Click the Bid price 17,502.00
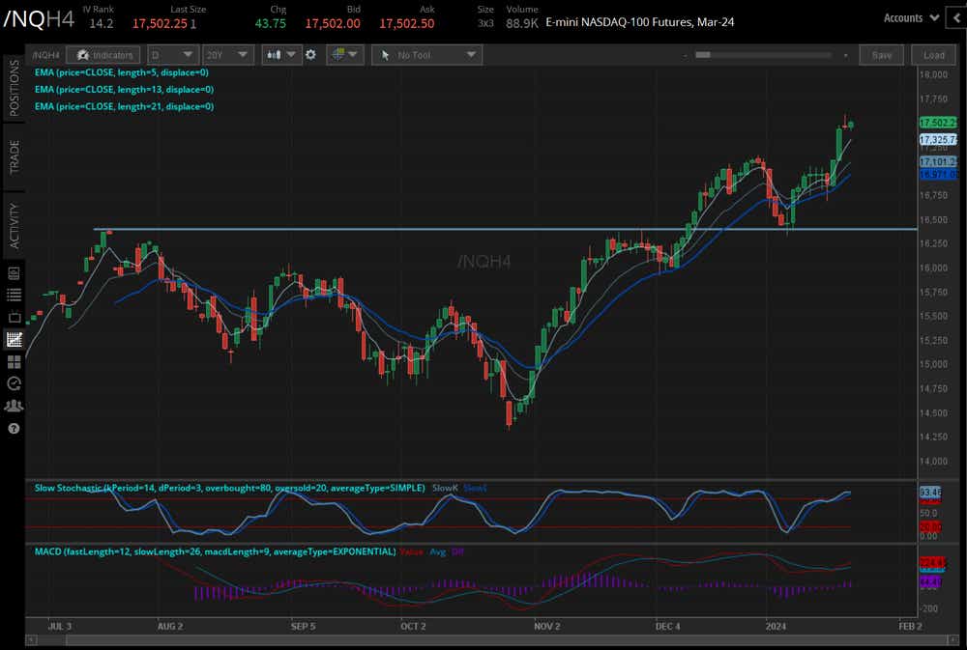 (333, 23)
